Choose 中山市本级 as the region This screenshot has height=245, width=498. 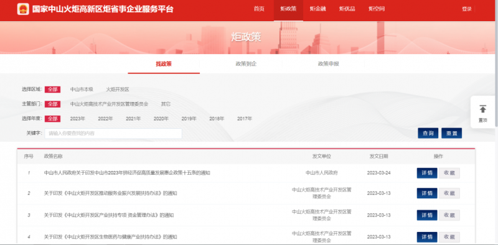click(82, 90)
